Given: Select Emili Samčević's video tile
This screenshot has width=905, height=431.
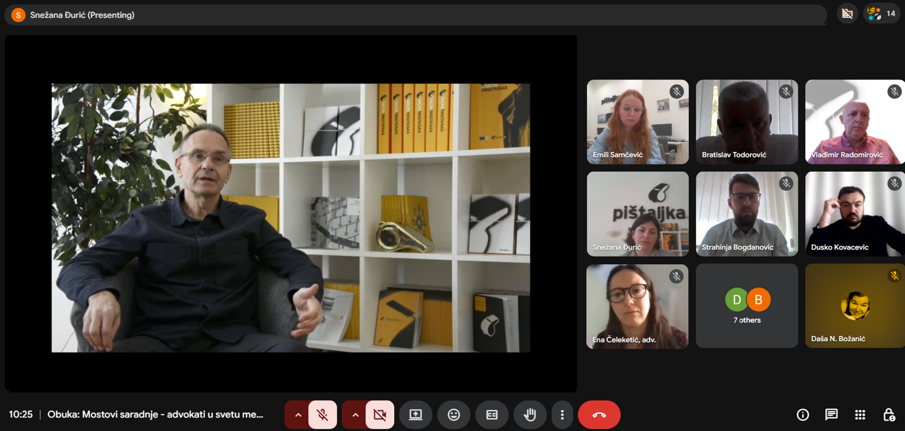Looking at the screenshot, I should [x=637, y=121].
